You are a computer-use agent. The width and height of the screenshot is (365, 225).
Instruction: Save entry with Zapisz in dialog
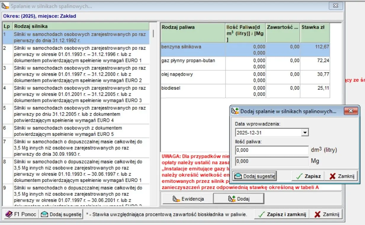(308, 176)
